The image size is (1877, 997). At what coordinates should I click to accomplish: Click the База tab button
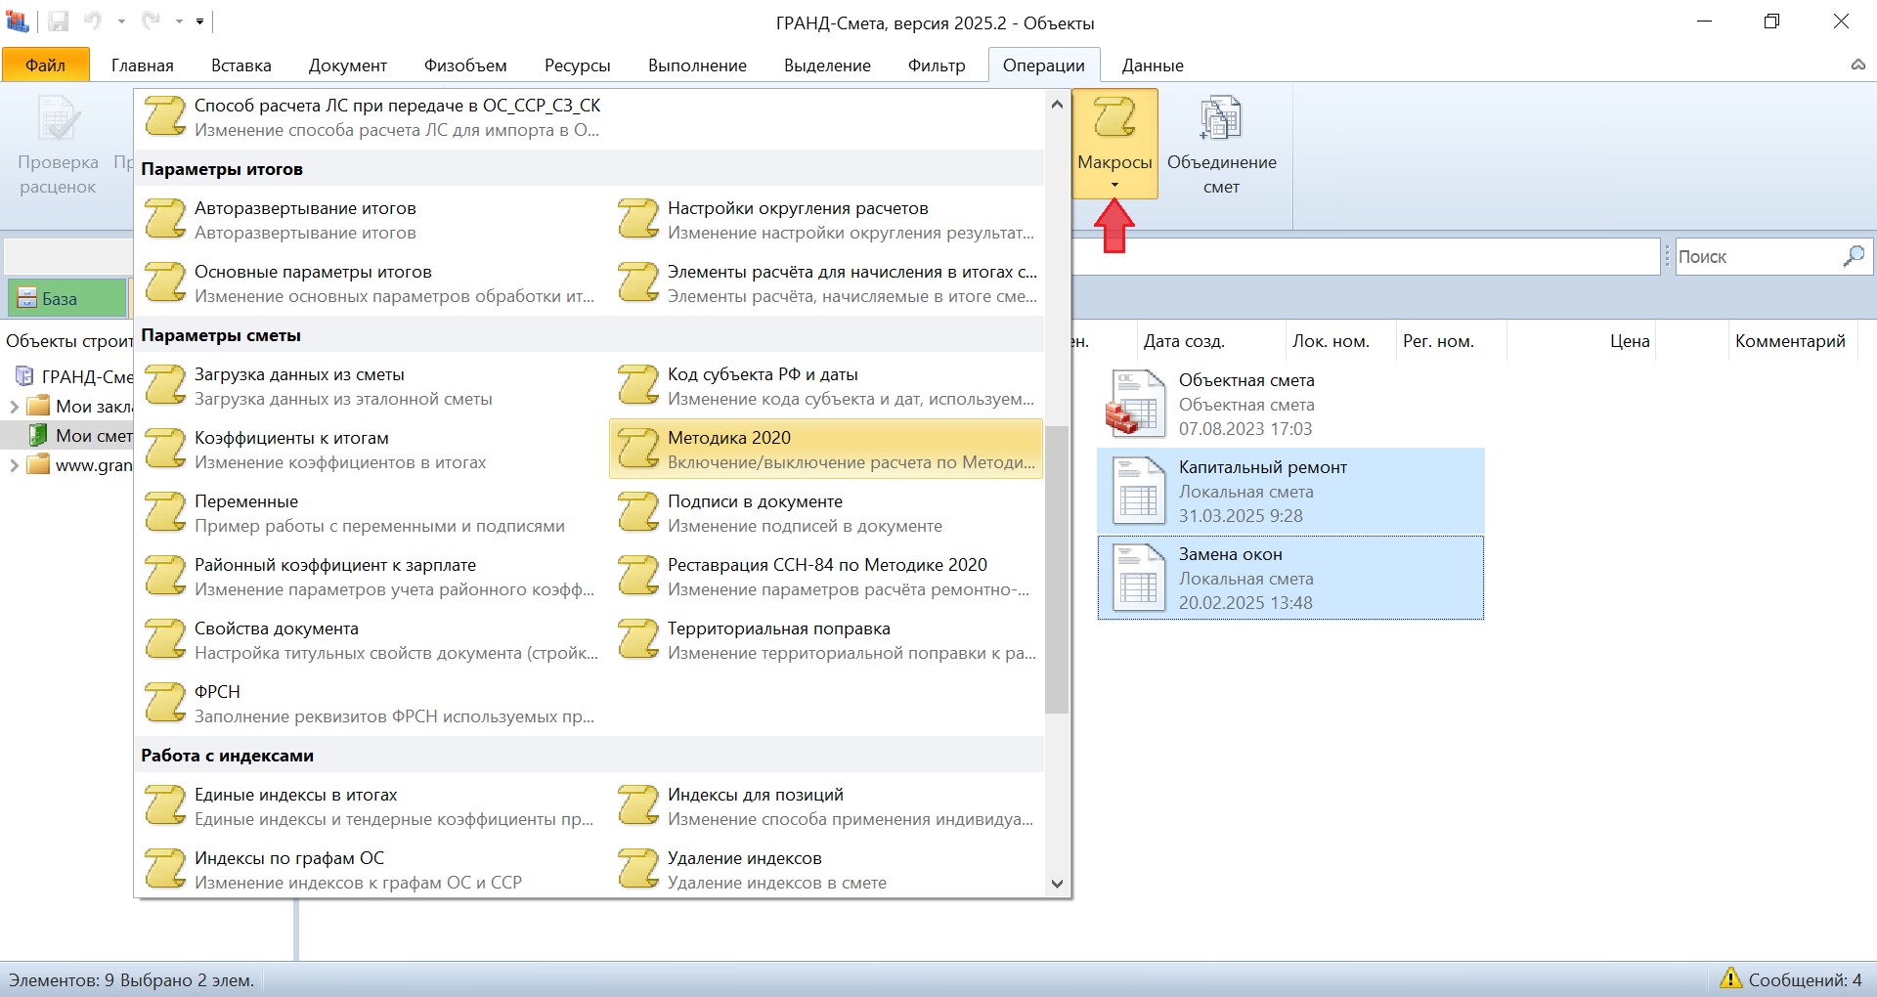click(66, 298)
